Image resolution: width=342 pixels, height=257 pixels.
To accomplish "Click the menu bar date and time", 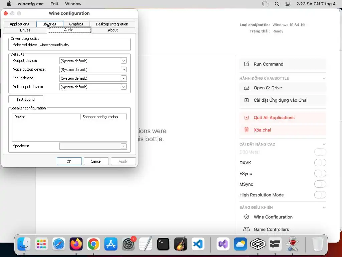I will tap(316, 4).
